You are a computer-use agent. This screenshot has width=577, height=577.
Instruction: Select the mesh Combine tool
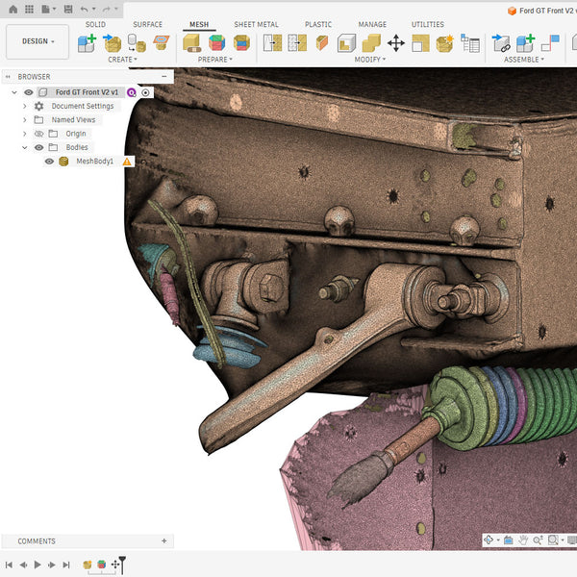pos(371,43)
